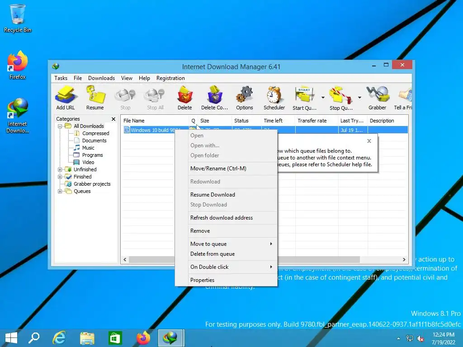Sort by the Time left column header
This screenshot has width=463, height=347.
click(278, 121)
